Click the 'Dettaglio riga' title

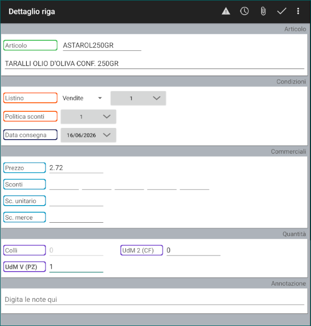pos(32,12)
